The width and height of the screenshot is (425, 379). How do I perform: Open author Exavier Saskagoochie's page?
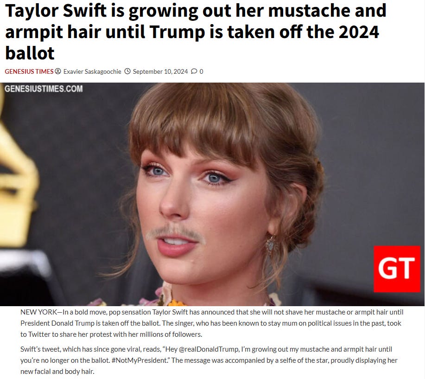click(x=92, y=71)
